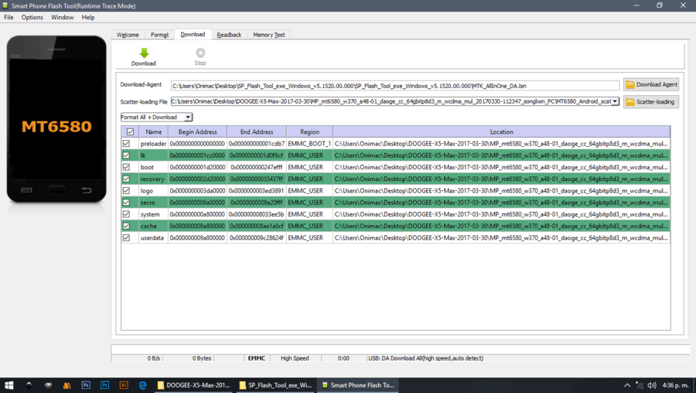The height and width of the screenshot is (393, 696).
Task: Open the Download Agent folder browser
Action: [650, 84]
